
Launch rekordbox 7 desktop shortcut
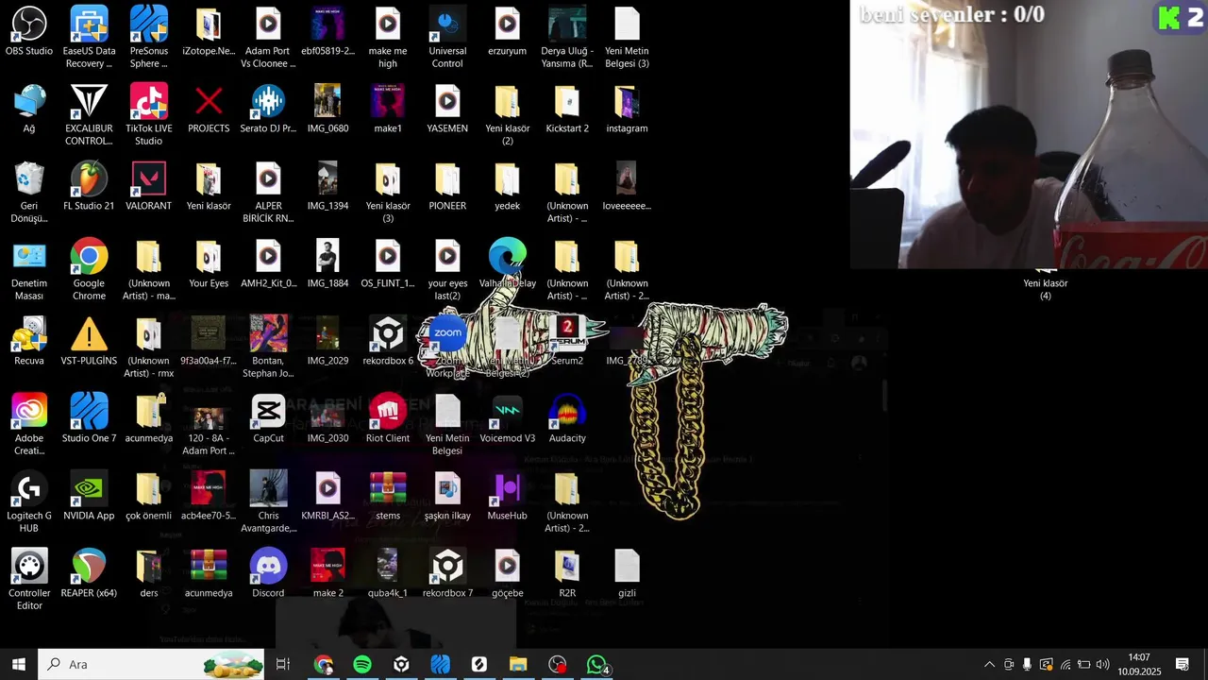pyautogui.click(x=447, y=573)
